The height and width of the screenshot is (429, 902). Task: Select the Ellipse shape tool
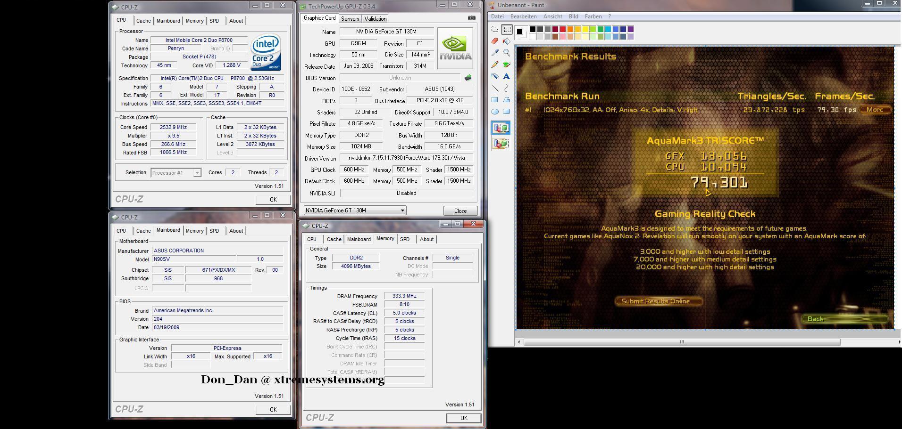click(495, 112)
